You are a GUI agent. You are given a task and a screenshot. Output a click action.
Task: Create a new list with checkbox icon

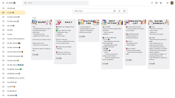[x=114, y=11]
